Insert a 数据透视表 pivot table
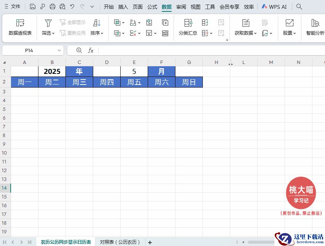The height and width of the screenshot is (246, 325). [x=20, y=28]
